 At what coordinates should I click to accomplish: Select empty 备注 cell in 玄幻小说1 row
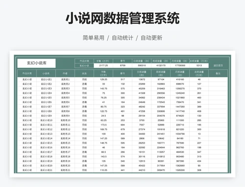tap(218, 80)
